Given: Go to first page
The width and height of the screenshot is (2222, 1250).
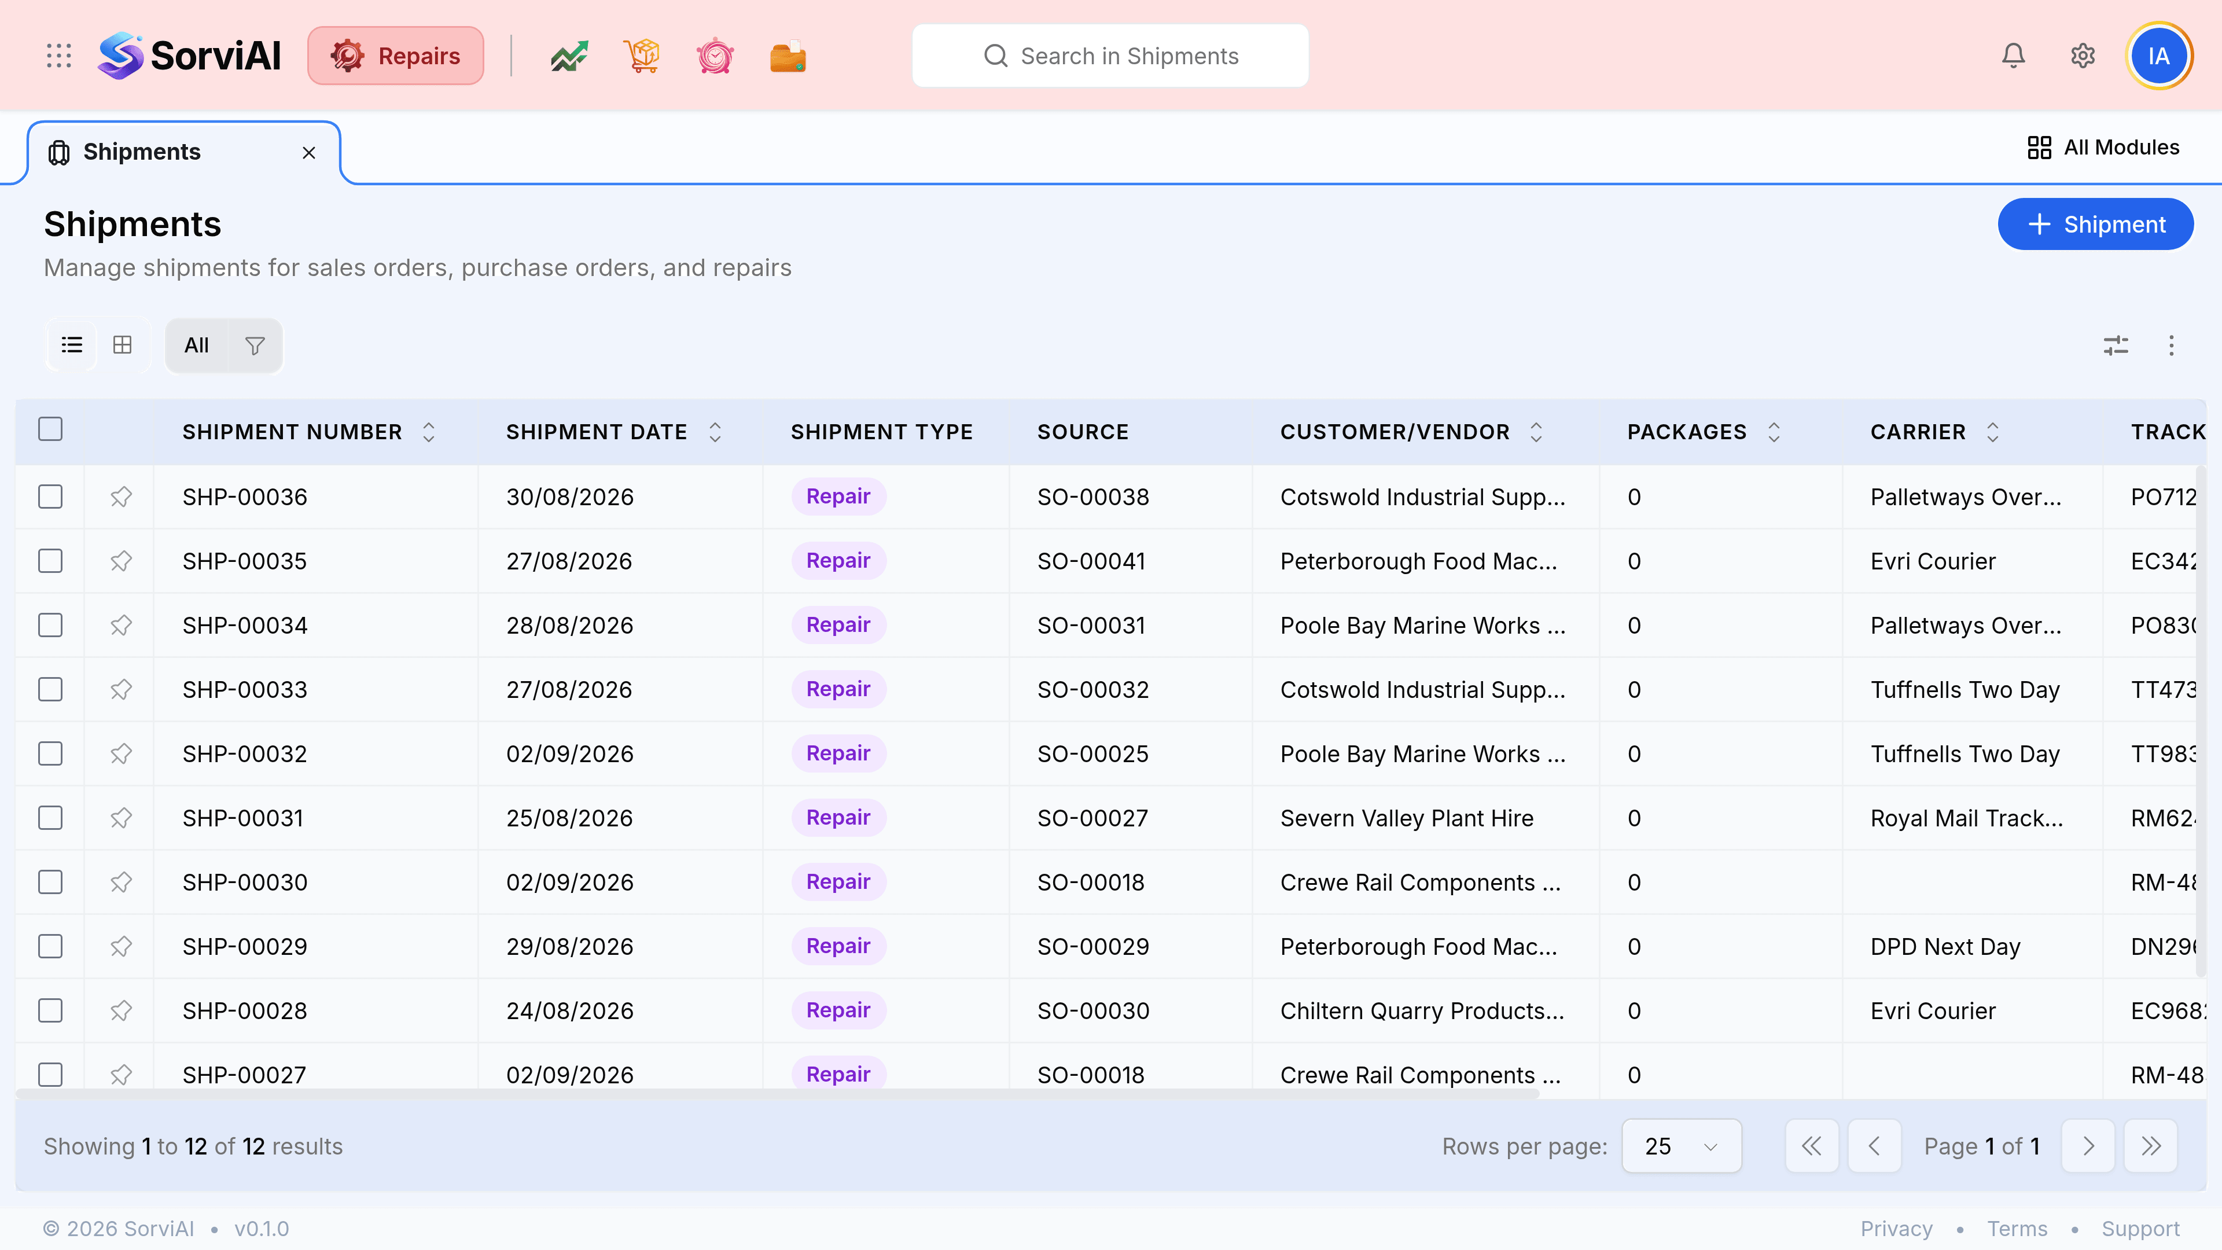Looking at the screenshot, I should 1811,1146.
